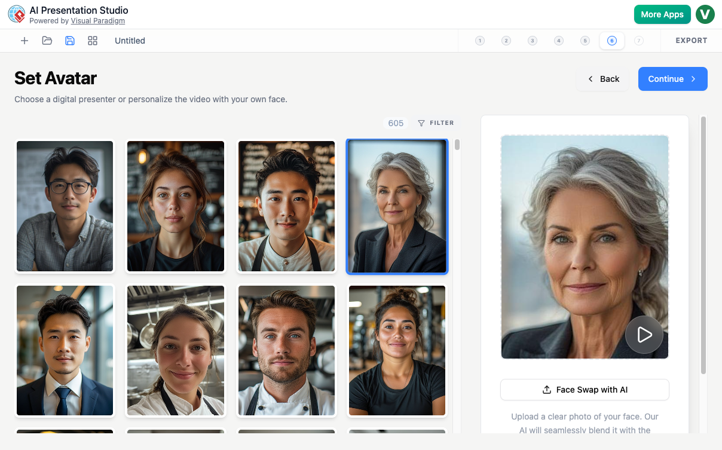Open the user avatar V menu
Viewport: 722px width, 450px height.
(x=705, y=14)
